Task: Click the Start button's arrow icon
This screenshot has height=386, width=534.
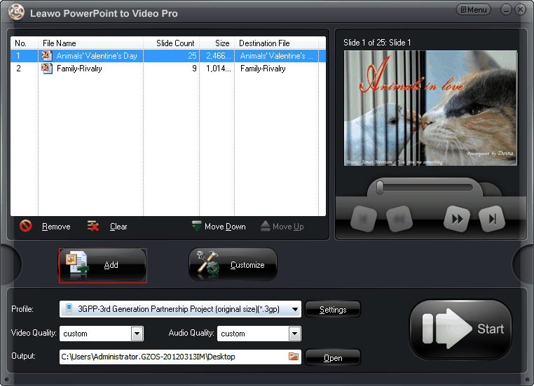Action: pos(447,329)
